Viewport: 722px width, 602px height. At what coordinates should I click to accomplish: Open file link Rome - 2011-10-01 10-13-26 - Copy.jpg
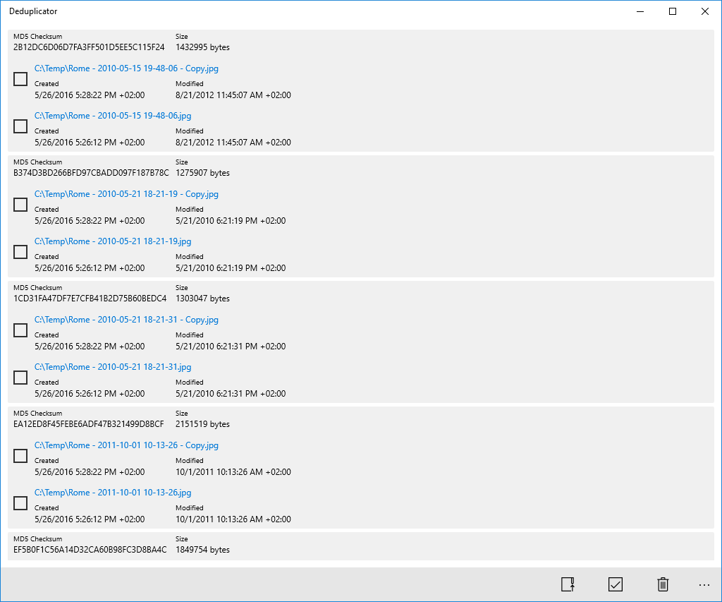pos(126,445)
